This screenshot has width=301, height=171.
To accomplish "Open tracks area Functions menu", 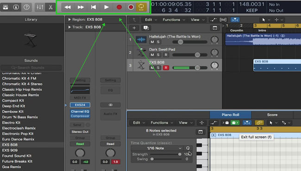I will click(174, 19).
